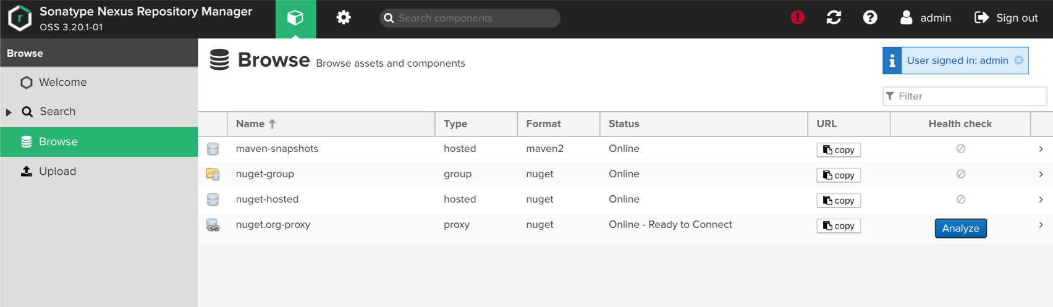Click the maven-snapshots hosted repository icon
The height and width of the screenshot is (307, 1053).
click(x=213, y=149)
